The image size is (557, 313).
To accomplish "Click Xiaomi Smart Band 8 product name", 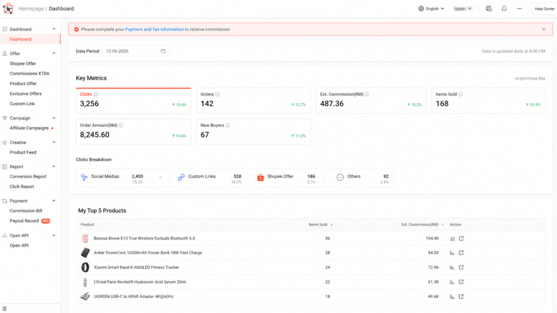I will pyautogui.click(x=136, y=267).
